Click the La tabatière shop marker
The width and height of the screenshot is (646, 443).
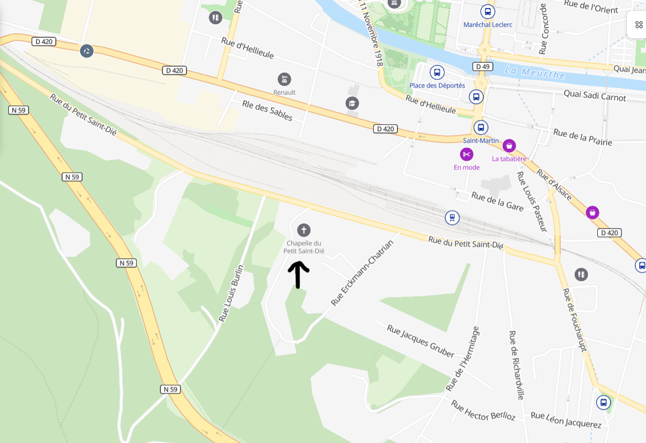point(509,145)
